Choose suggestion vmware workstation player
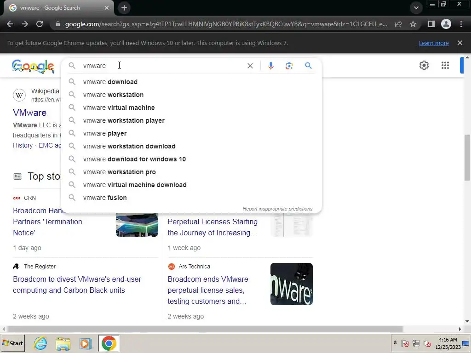This screenshot has height=353, width=471. pos(191,121)
